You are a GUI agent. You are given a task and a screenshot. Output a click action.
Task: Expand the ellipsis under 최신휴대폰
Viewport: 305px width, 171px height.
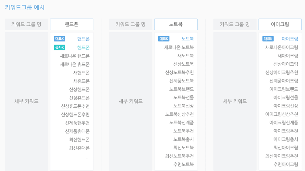(88, 158)
